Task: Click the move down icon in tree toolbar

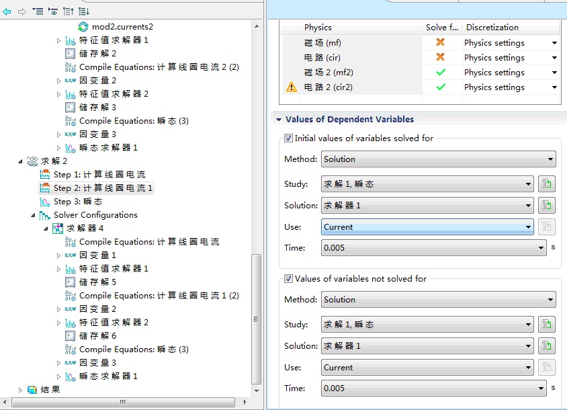Action: 84,11
